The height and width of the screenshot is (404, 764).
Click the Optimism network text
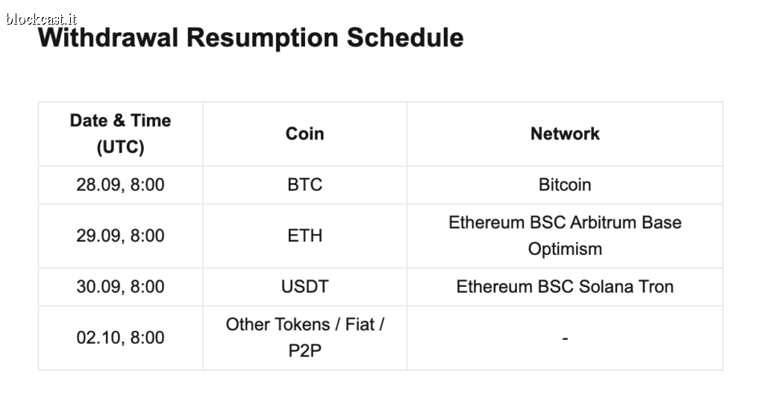point(566,249)
